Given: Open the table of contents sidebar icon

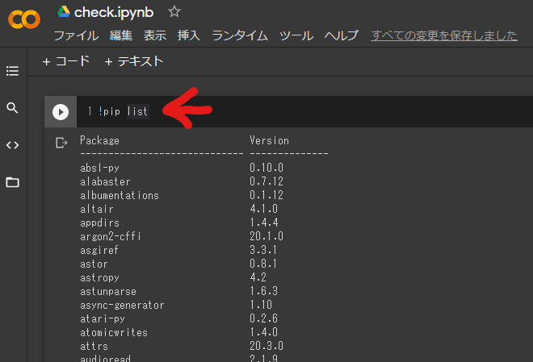Looking at the screenshot, I should tap(13, 71).
